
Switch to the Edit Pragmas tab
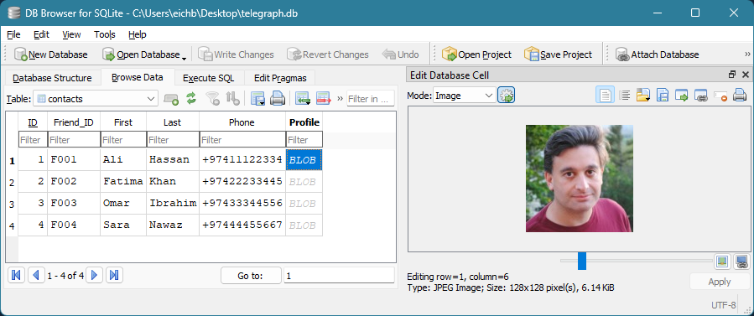click(279, 78)
